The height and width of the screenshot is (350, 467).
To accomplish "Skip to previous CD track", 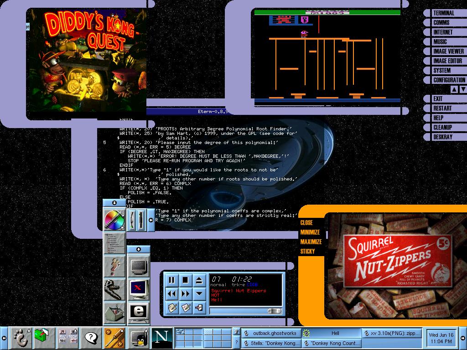I will click(x=172, y=294).
